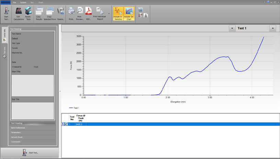Open the System menu
The image size is (280, 159).
tap(23, 2)
